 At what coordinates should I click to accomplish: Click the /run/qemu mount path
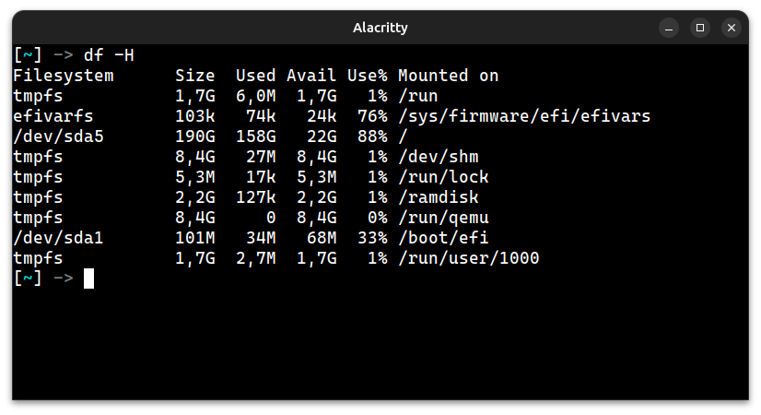click(x=443, y=218)
